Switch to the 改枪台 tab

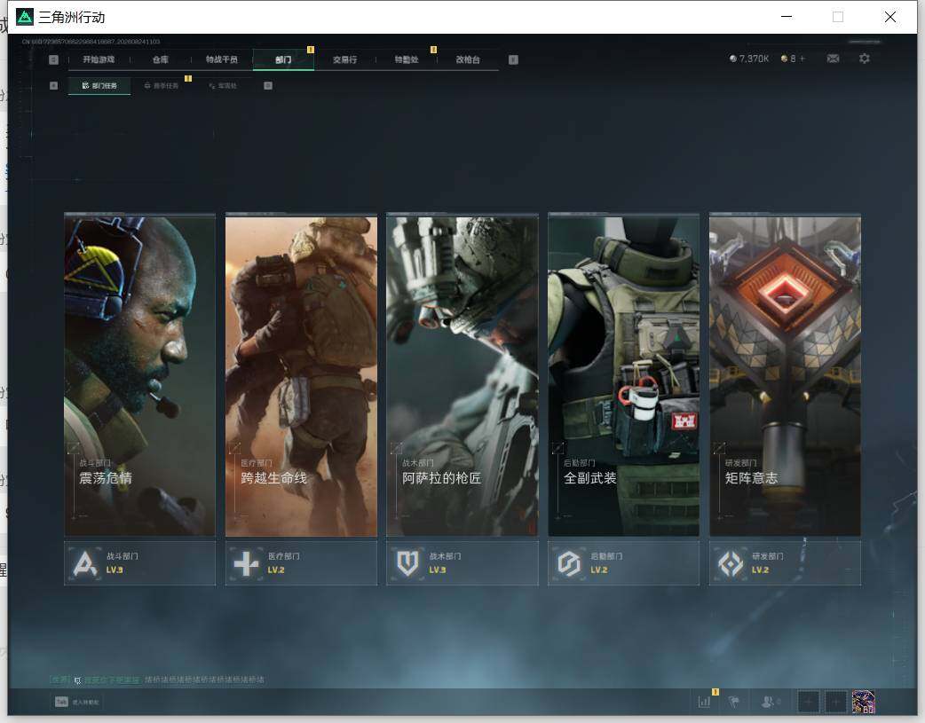468,59
